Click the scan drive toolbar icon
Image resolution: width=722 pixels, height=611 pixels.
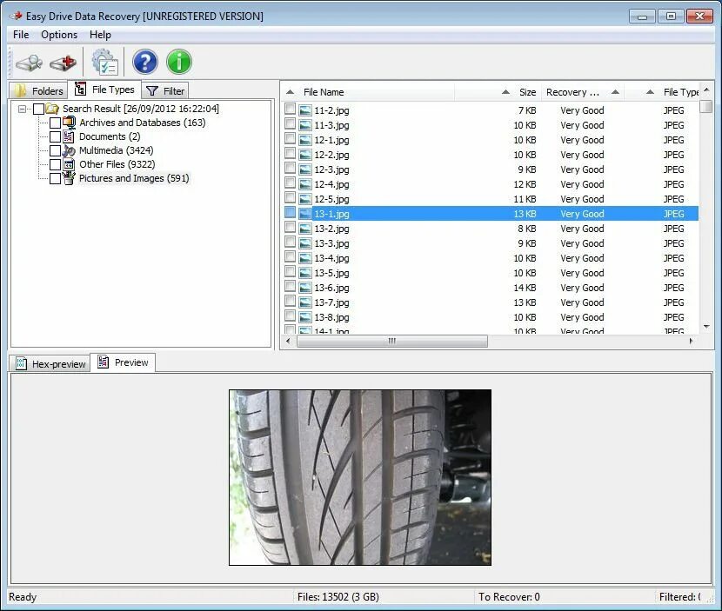click(x=29, y=62)
